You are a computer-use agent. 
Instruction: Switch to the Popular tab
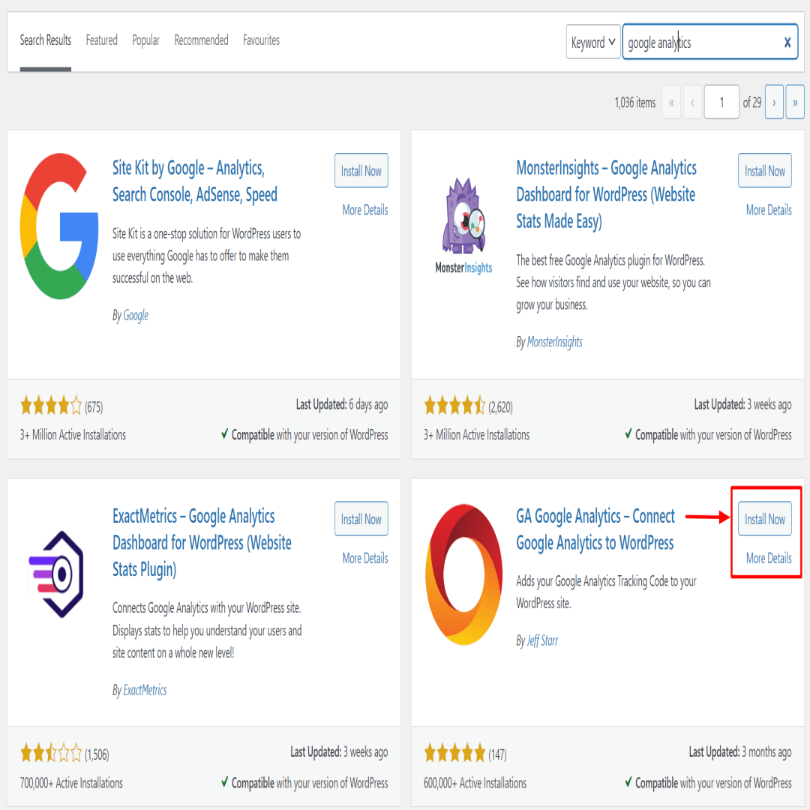pos(145,40)
